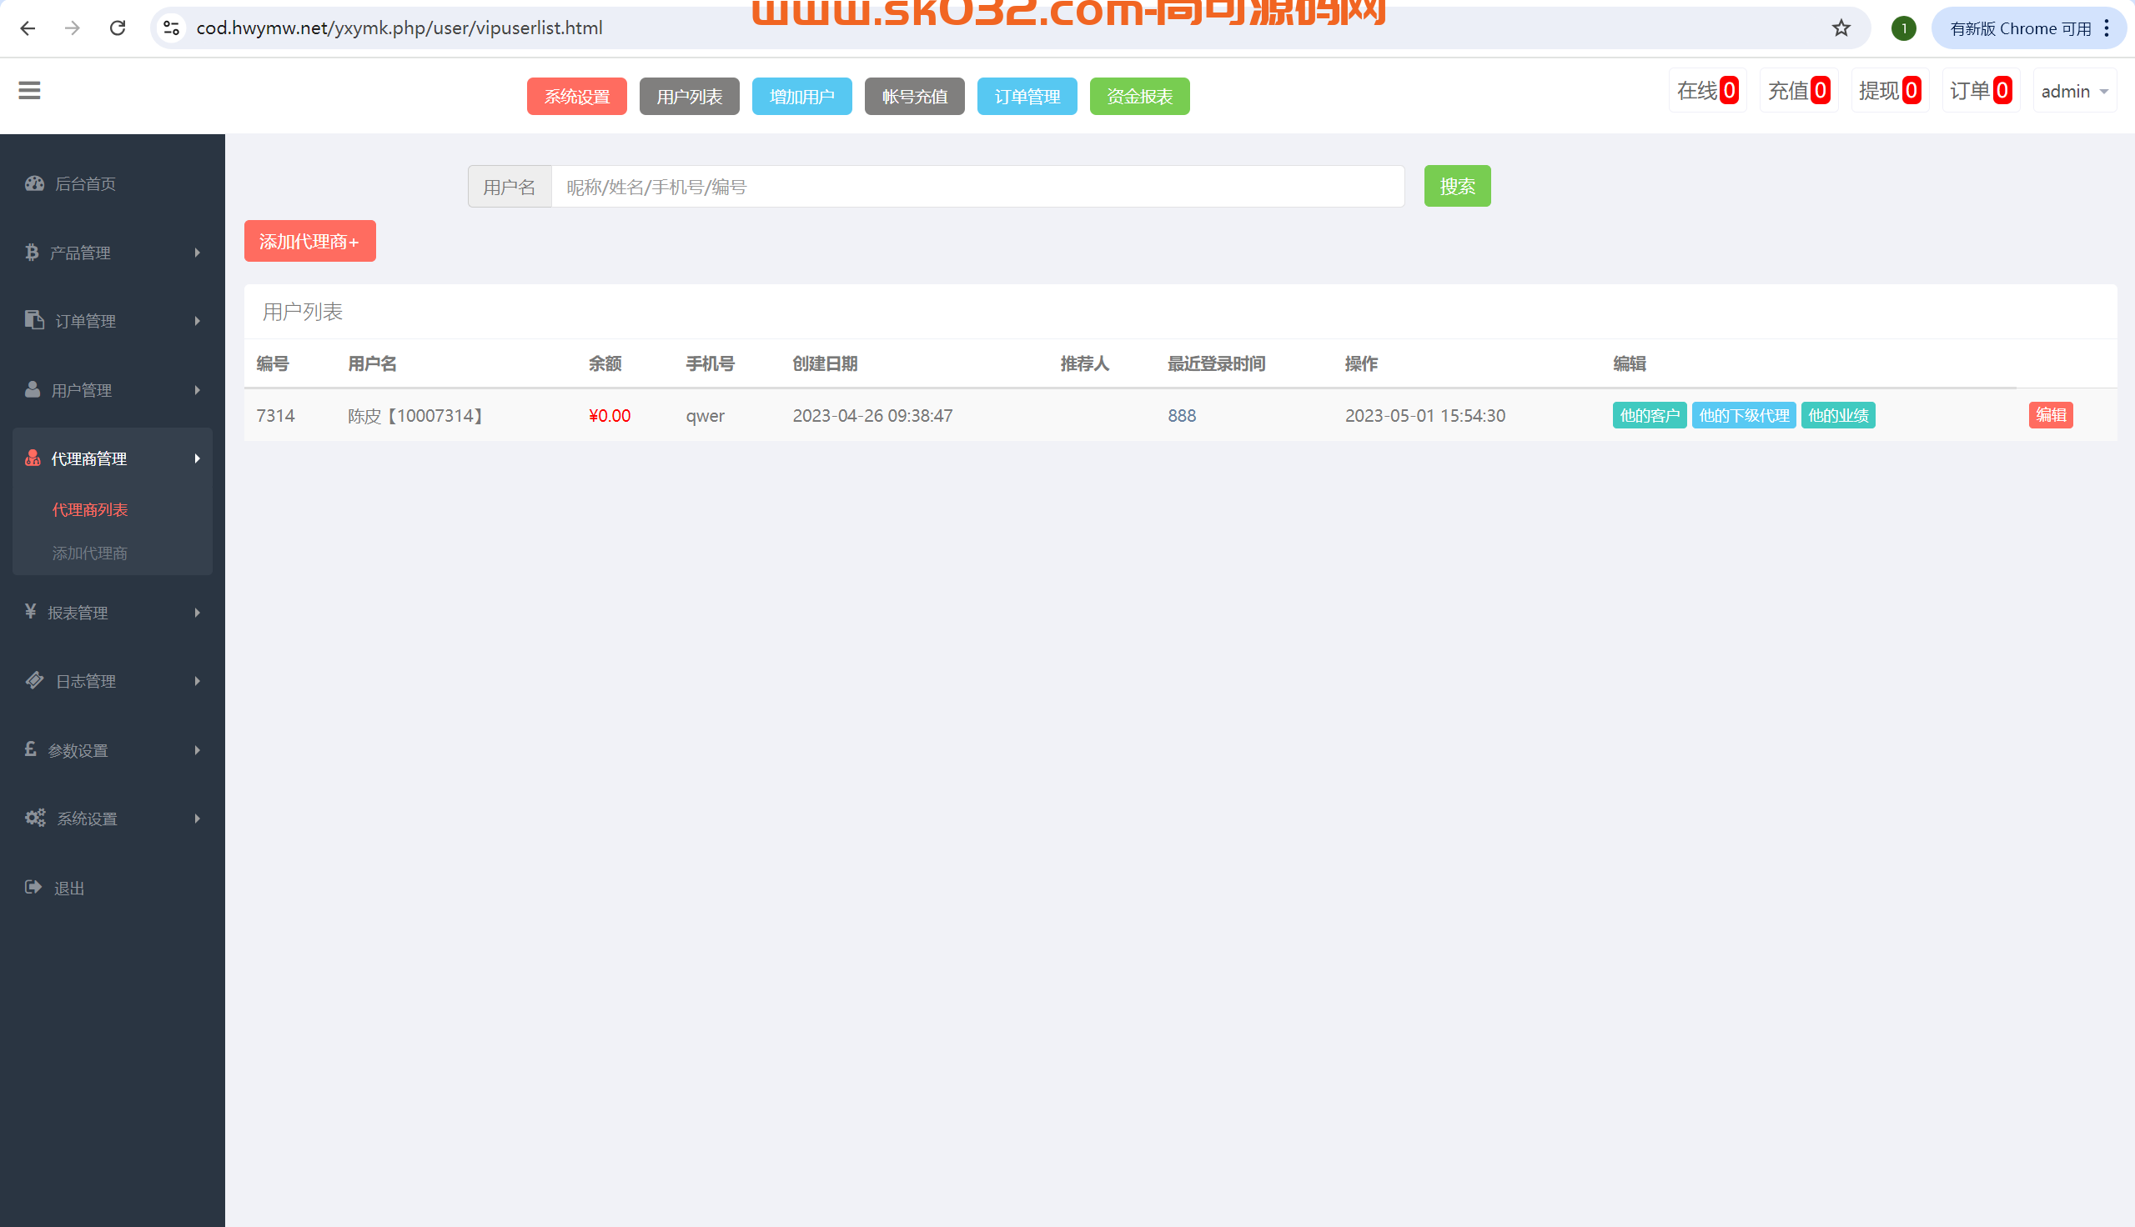Click creation date 2023-04-26 09:38:47
Image resolution: width=2135 pixels, height=1227 pixels.
(x=872, y=415)
